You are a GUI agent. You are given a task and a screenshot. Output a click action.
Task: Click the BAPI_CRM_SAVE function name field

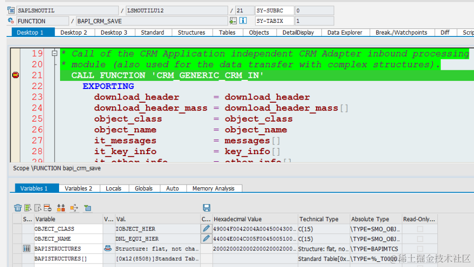(152, 20)
